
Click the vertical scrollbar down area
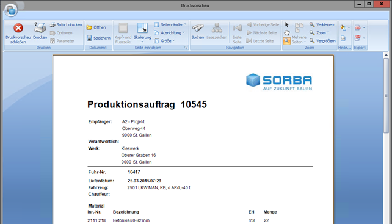click(387, 178)
